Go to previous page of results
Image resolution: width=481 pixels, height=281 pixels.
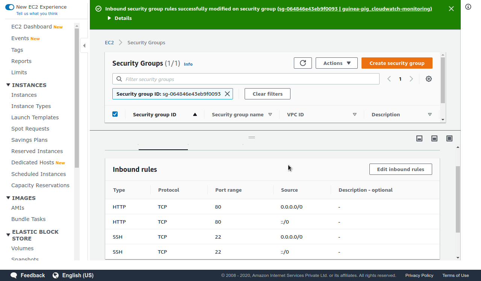click(x=389, y=79)
